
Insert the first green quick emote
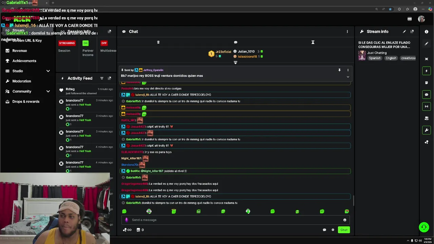(124, 211)
